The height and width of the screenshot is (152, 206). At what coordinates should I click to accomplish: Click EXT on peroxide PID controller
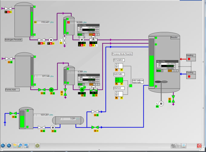91,35
